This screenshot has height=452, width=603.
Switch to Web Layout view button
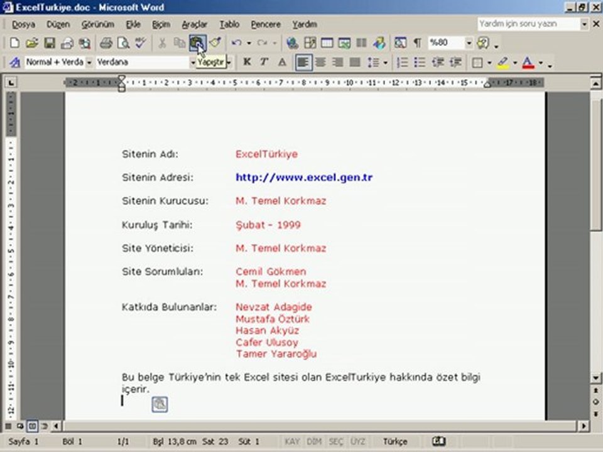point(20,426)
